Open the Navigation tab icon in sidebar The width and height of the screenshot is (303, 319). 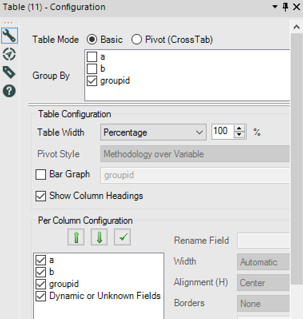(9, 54)
